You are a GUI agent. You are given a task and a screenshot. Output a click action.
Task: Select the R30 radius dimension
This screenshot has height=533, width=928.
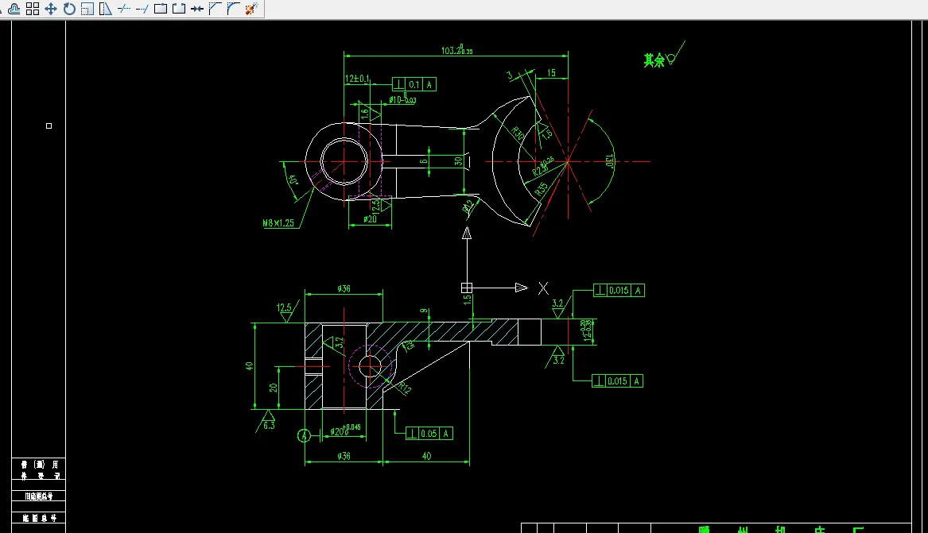517,133
